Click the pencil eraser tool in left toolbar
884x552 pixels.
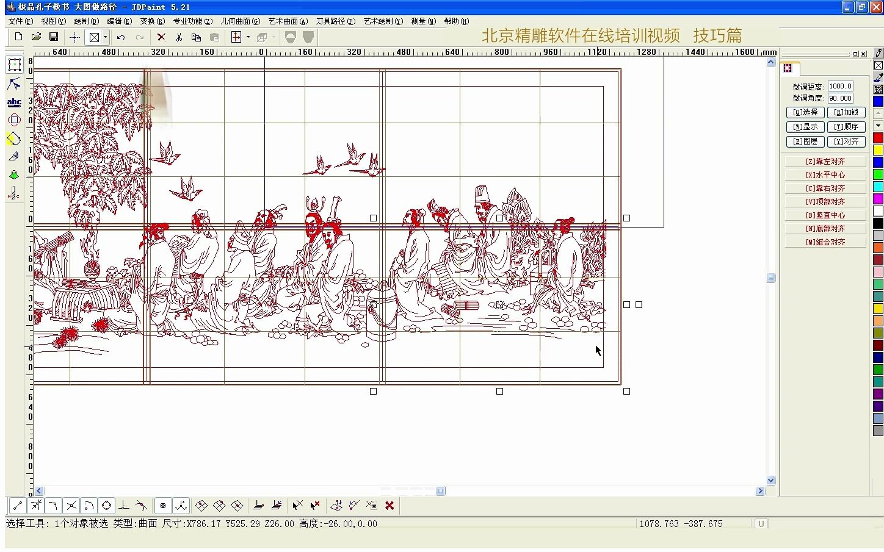14,157
